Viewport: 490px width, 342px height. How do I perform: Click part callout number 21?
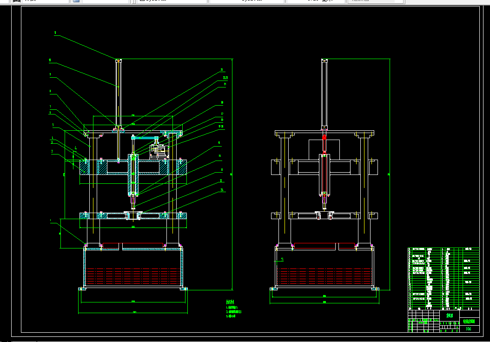tap(225, 84)
